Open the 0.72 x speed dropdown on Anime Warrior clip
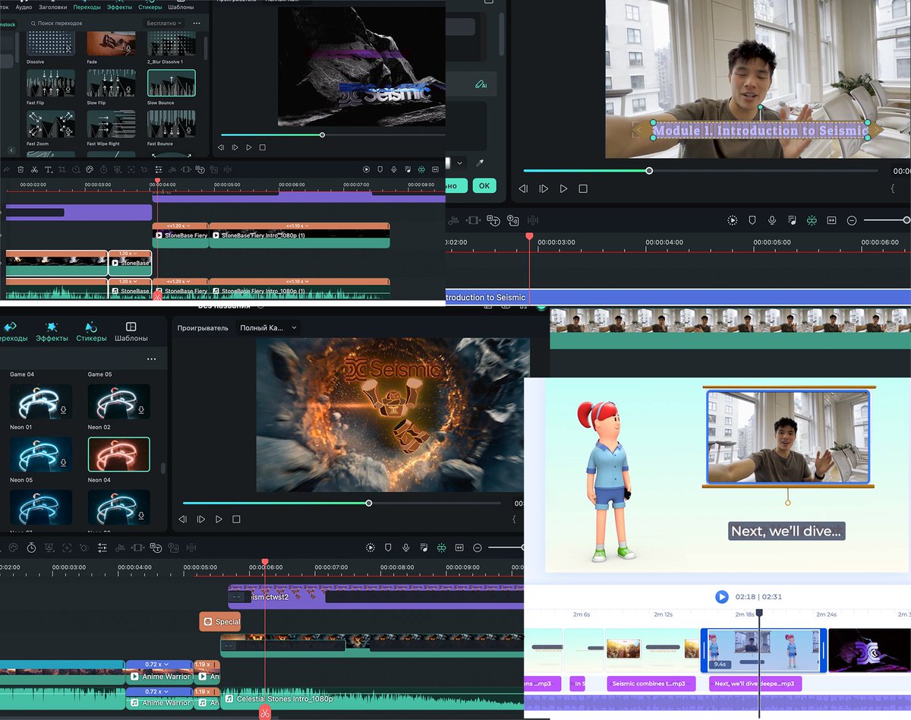This screenshot has height=720, width=911. [159, 665]
